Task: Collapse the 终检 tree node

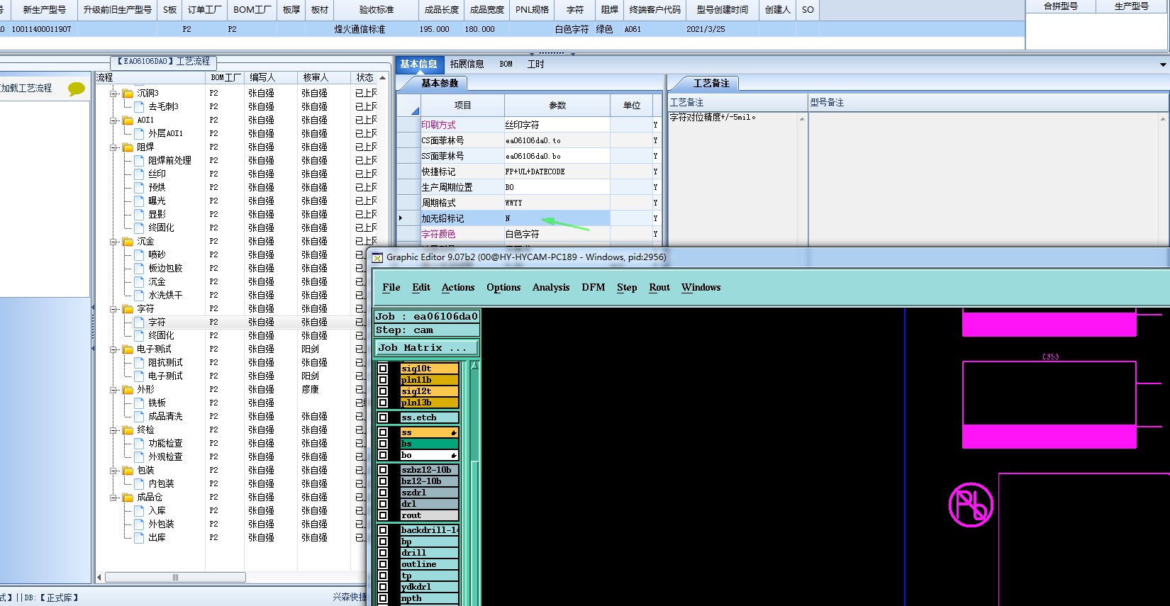Action: [x=113, y=430]
